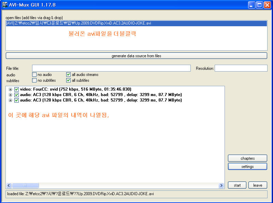Click the horizontal scrollbar right arrow
The image size is (273, 203).
pos(221,185)
